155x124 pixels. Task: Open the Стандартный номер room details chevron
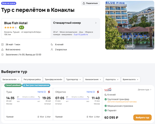(96, 23)
